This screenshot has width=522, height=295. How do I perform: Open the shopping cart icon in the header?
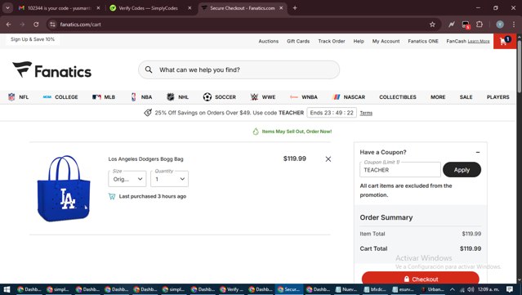point(504,42)
